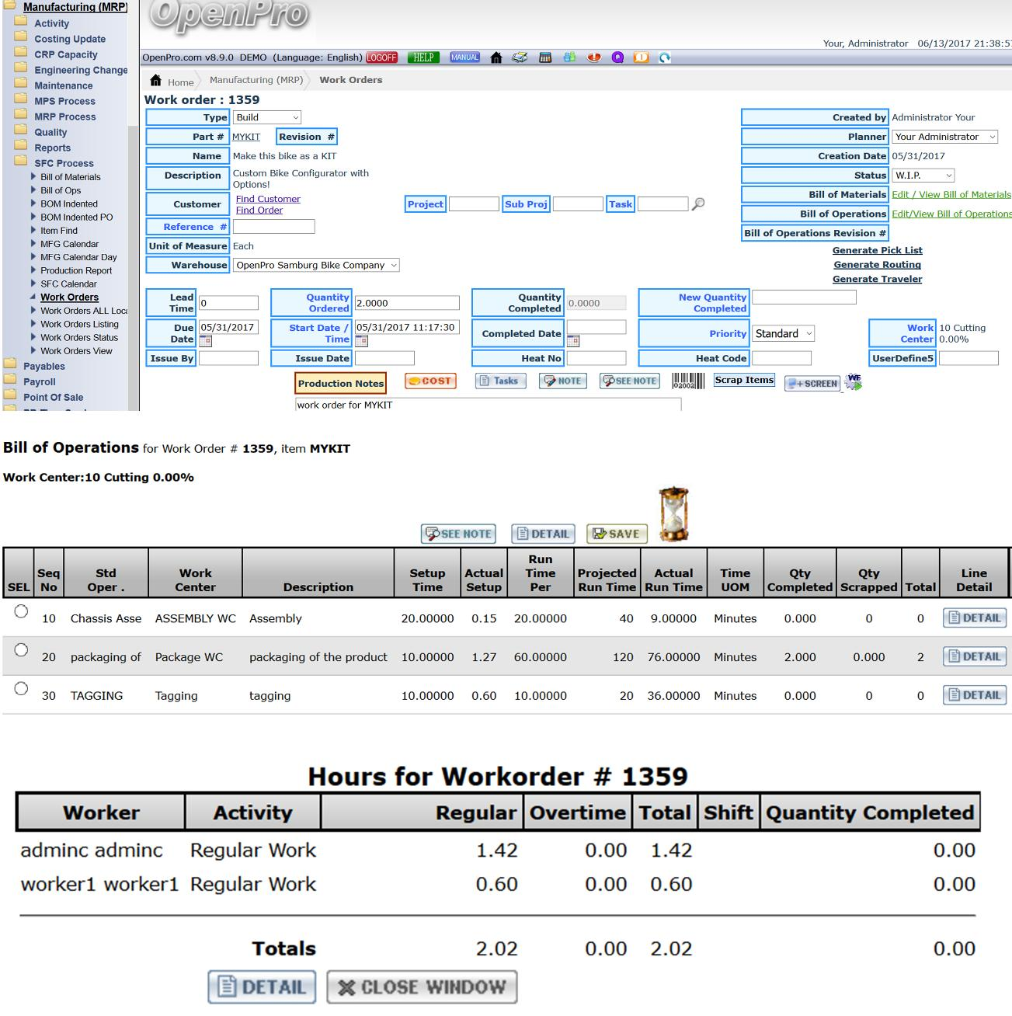Open the calculator icon in the toolbar
The width and height of the screenshot is (1012, 1016).
545,57
